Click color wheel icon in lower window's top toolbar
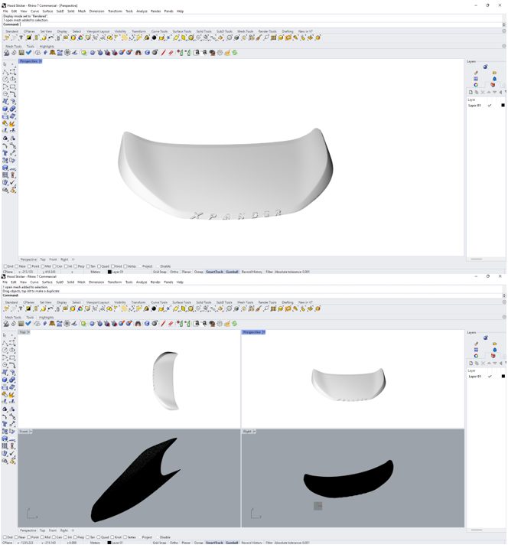Screen dimensions: 508x548 pyautogui.click(x=80, y=308)
